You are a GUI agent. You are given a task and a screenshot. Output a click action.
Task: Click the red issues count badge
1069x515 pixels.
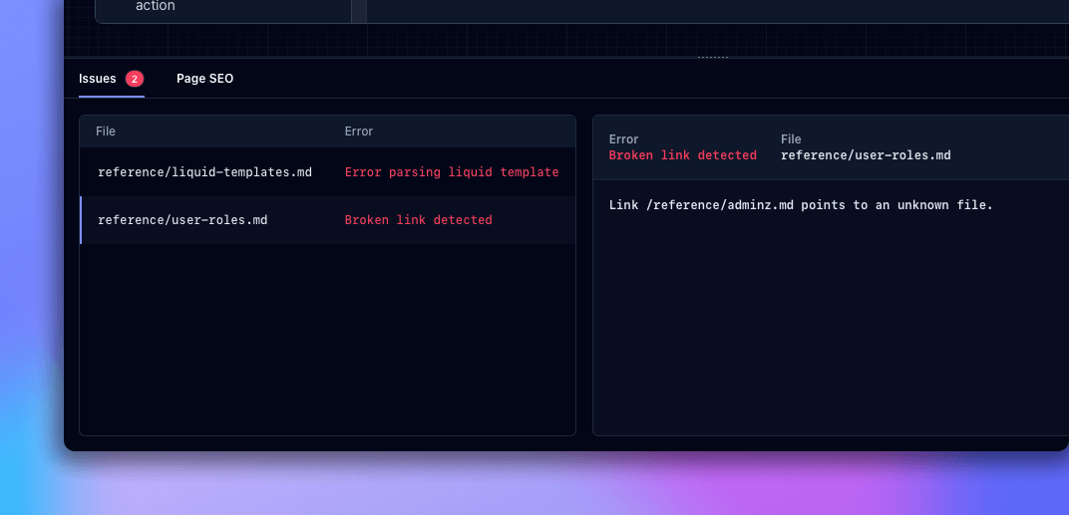135,79
